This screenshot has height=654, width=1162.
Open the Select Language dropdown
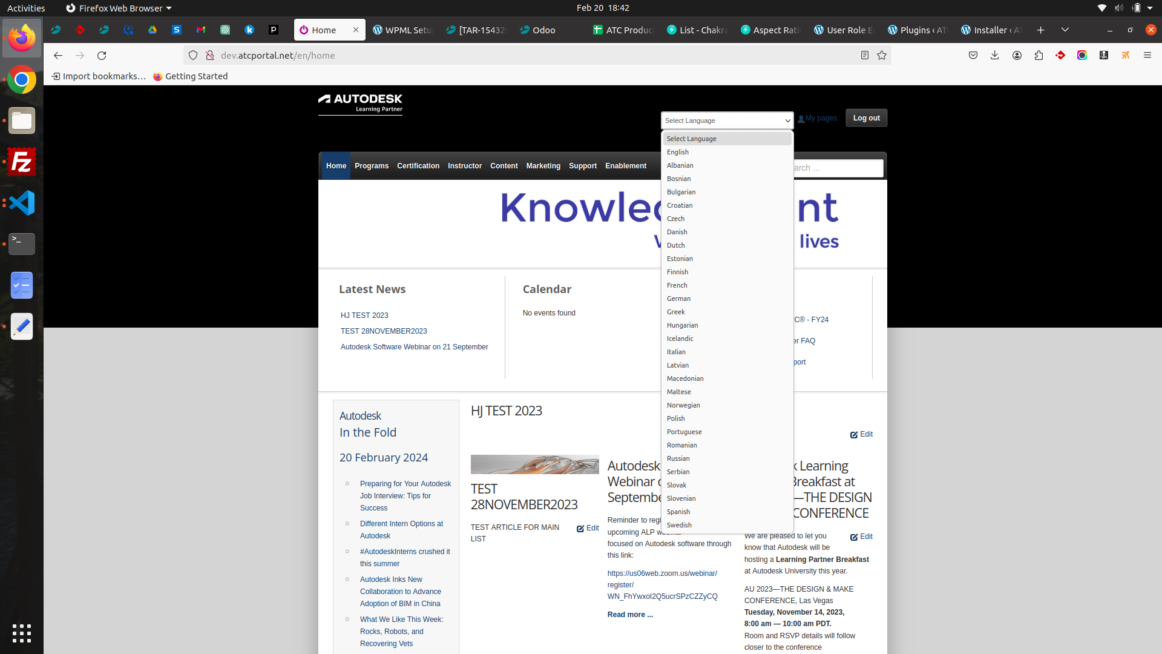(x=727, y=121)
